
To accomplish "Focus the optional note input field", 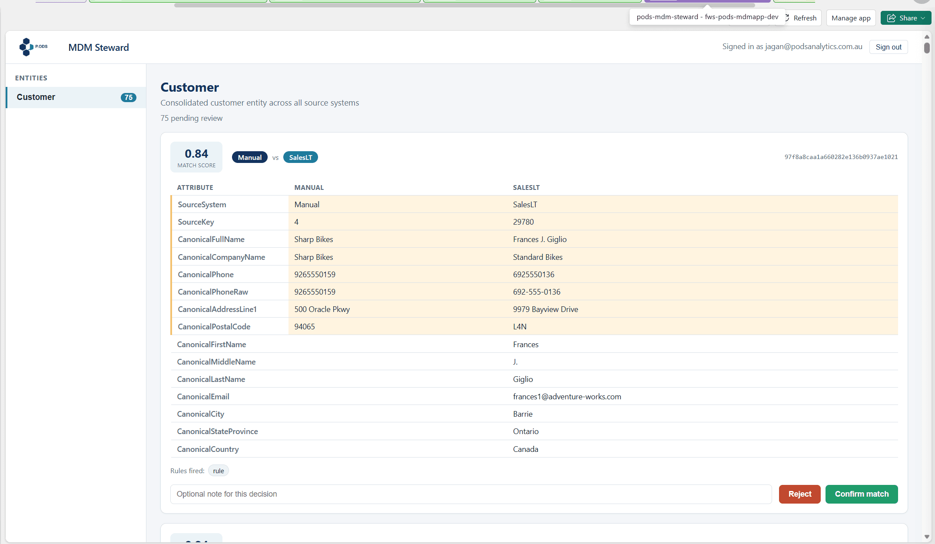I will click(471, 494).
